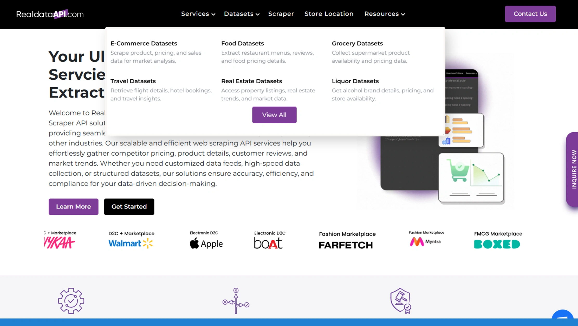Click the shopping cart chart thumbnail
This screenshot has width=578, height=326.
click(471, 178)
